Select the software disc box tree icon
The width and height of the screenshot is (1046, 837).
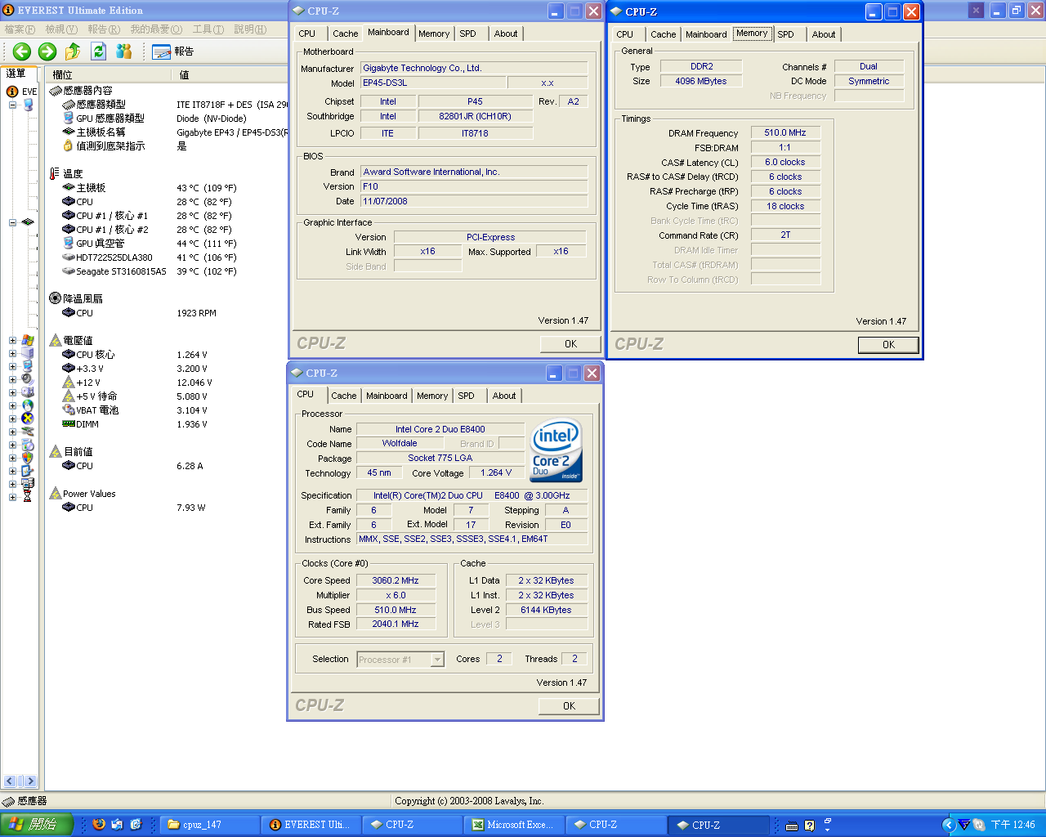click(x=28, y=445)
